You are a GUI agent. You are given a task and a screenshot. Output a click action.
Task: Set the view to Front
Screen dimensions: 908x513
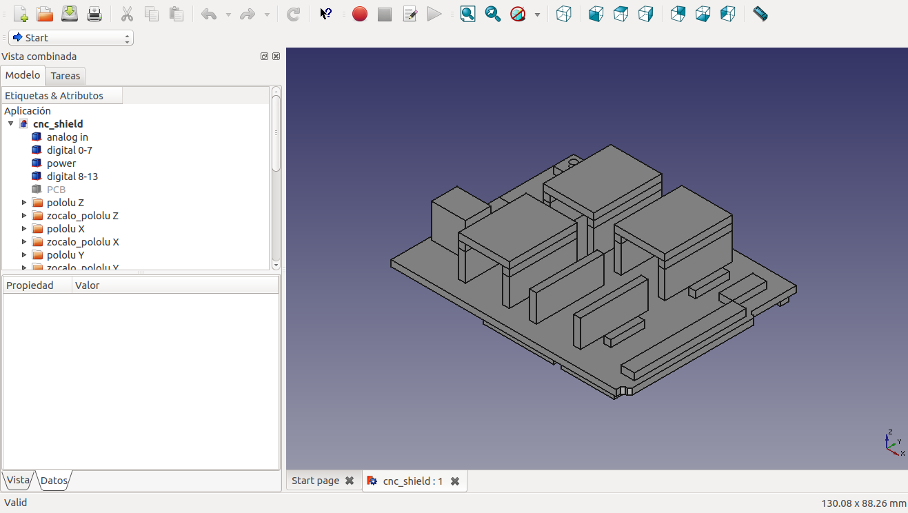point(596,14)
